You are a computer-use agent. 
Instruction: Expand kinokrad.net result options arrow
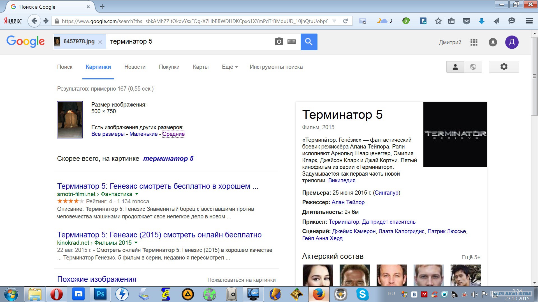coord(136,242)
